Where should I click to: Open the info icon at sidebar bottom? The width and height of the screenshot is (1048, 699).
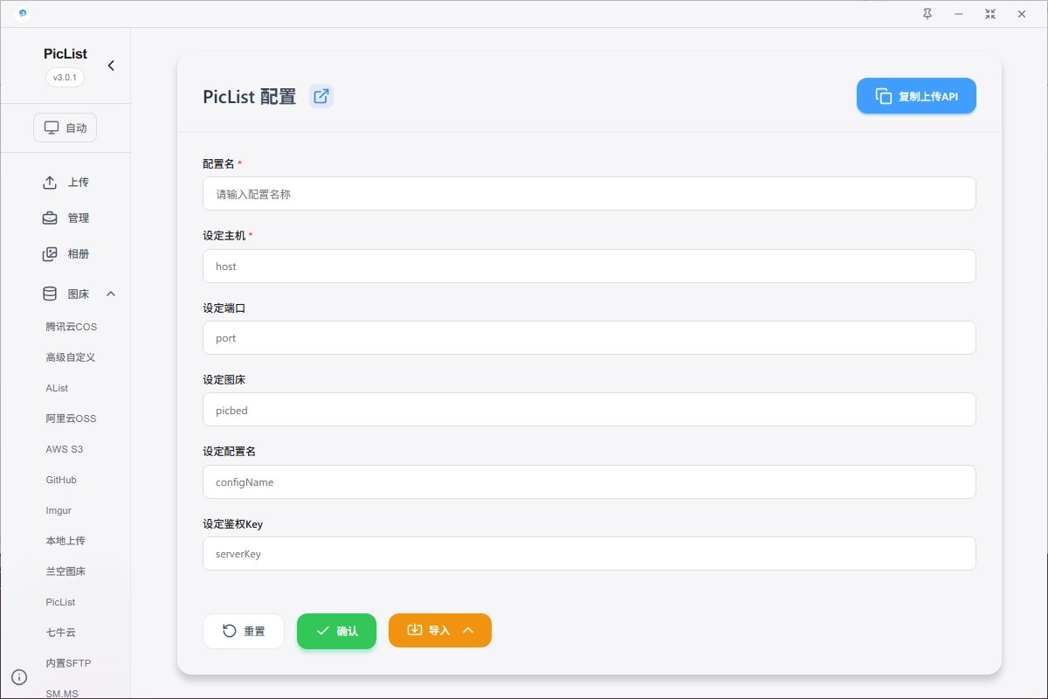click(x=19, y=677)
